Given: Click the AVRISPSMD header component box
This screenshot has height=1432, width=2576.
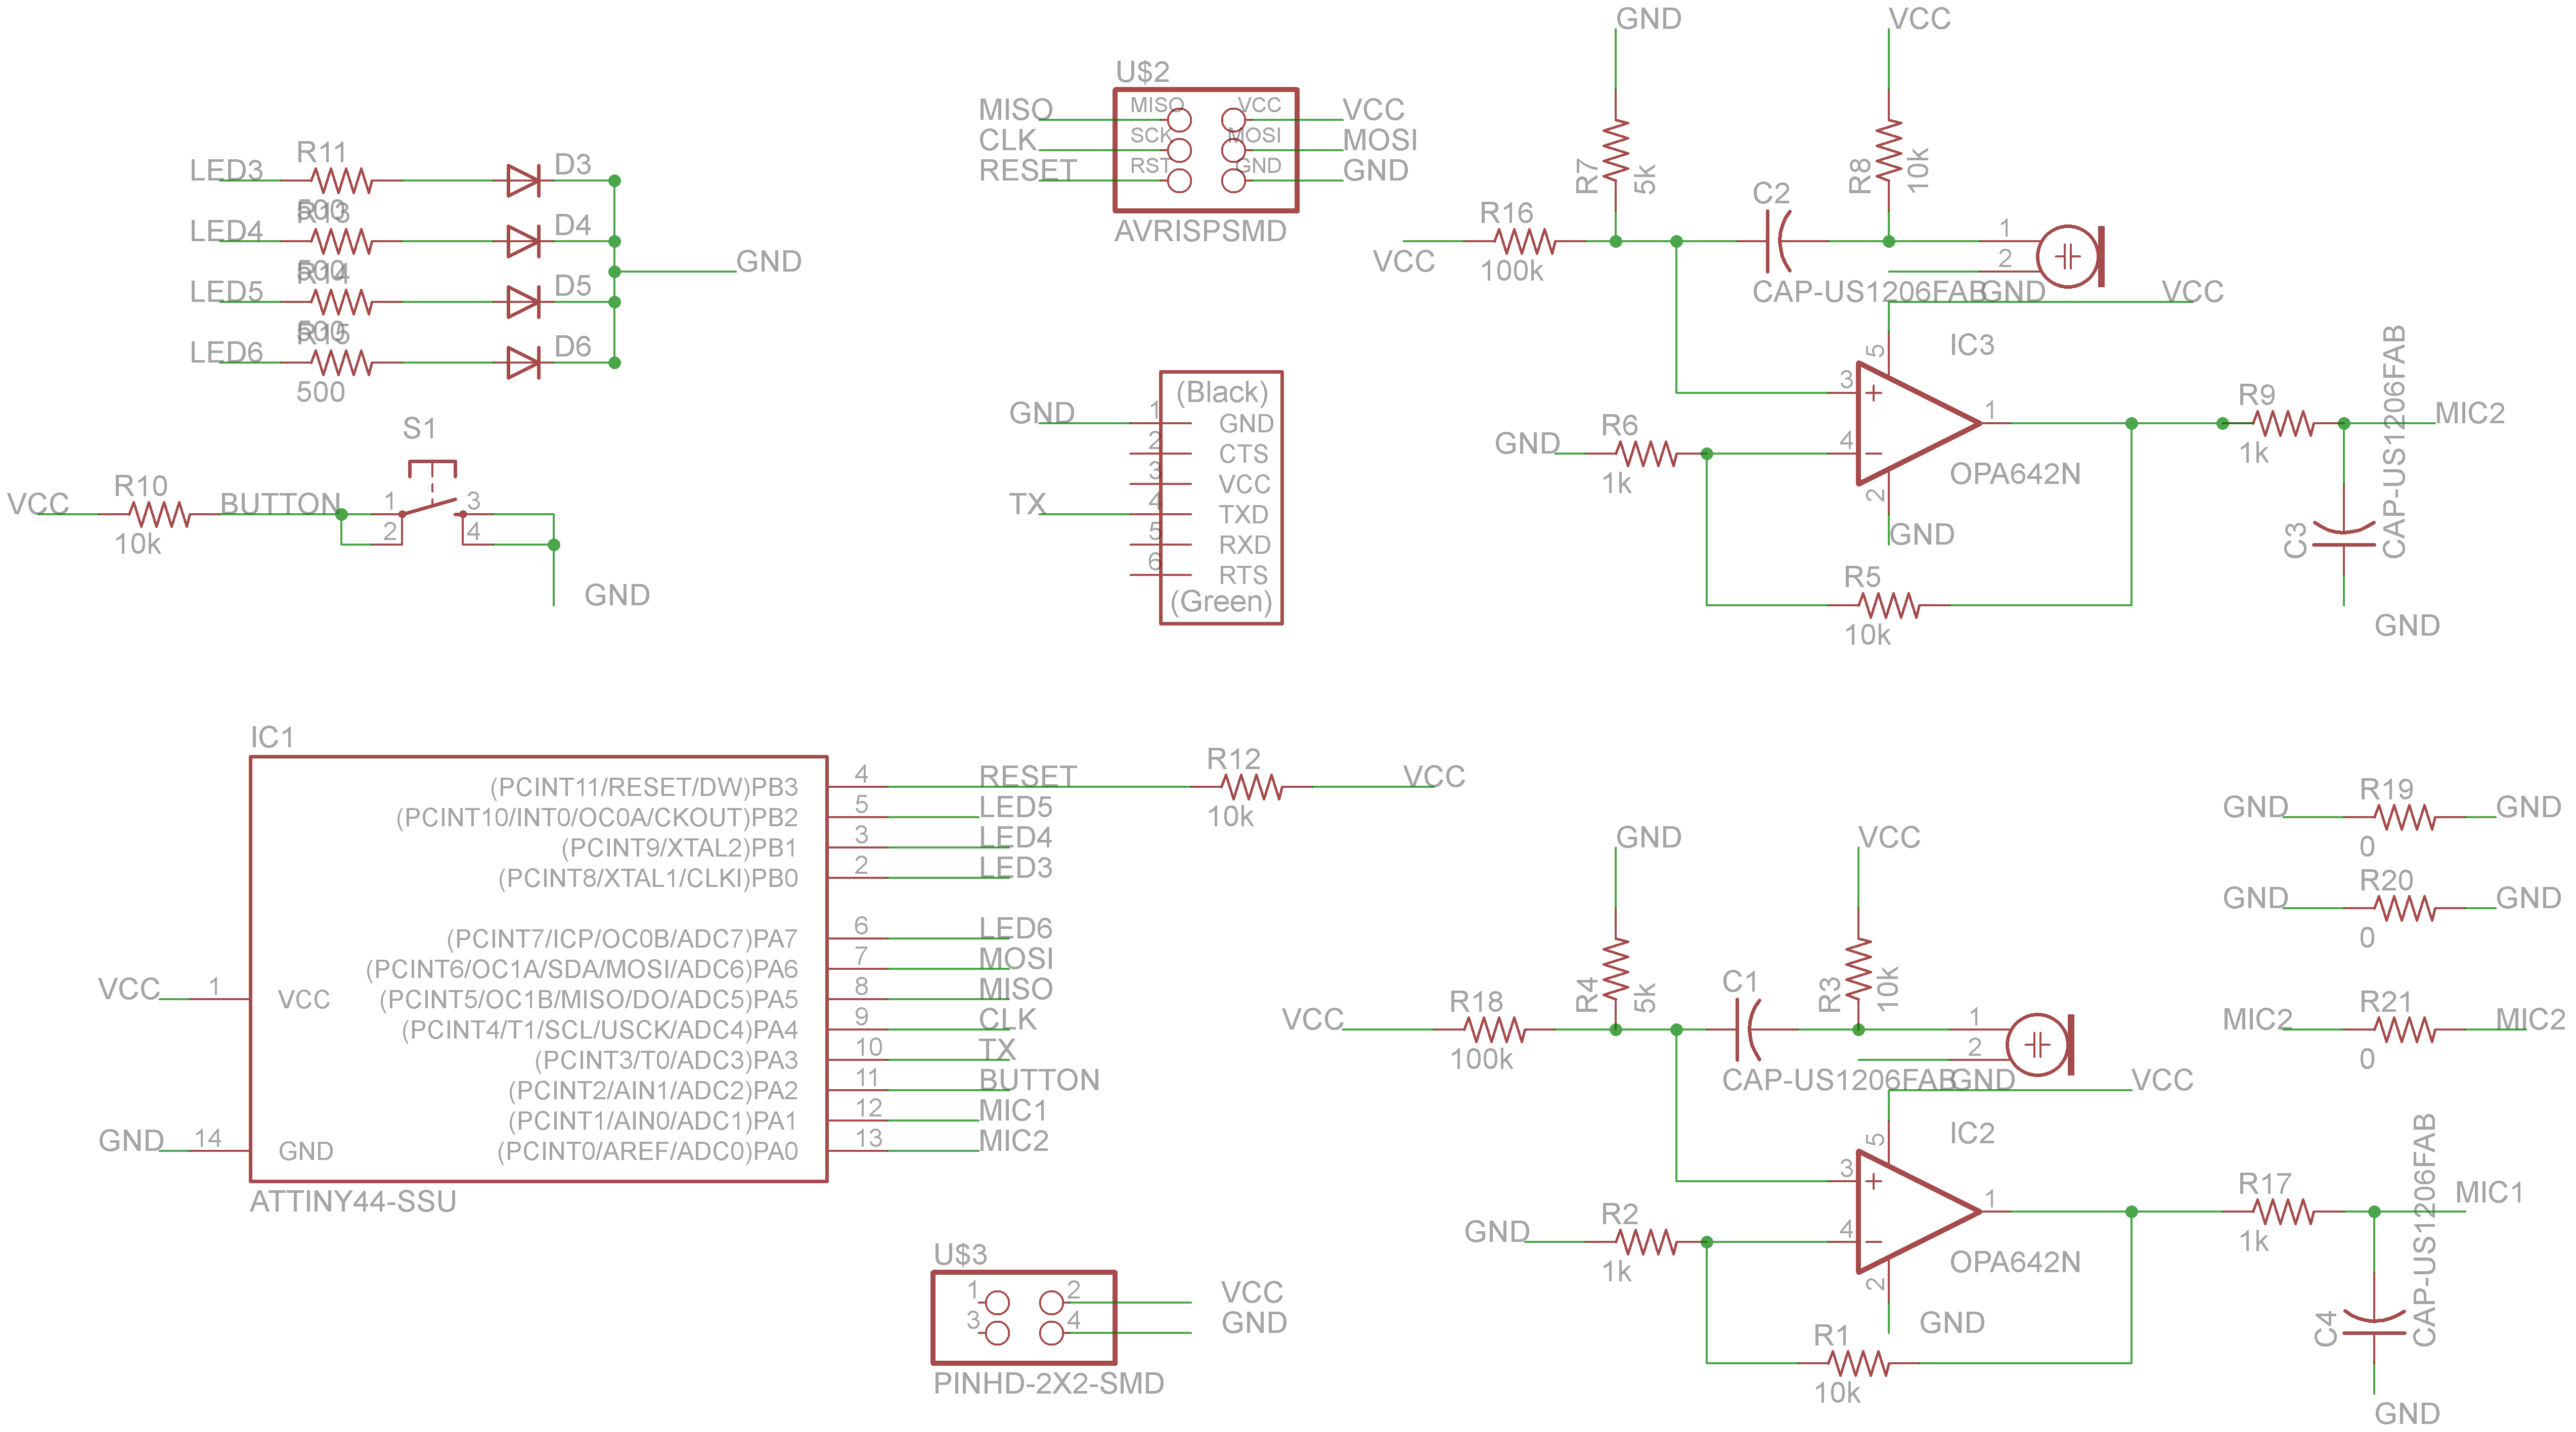Looking at the screenshot, I should (1205, 150).
